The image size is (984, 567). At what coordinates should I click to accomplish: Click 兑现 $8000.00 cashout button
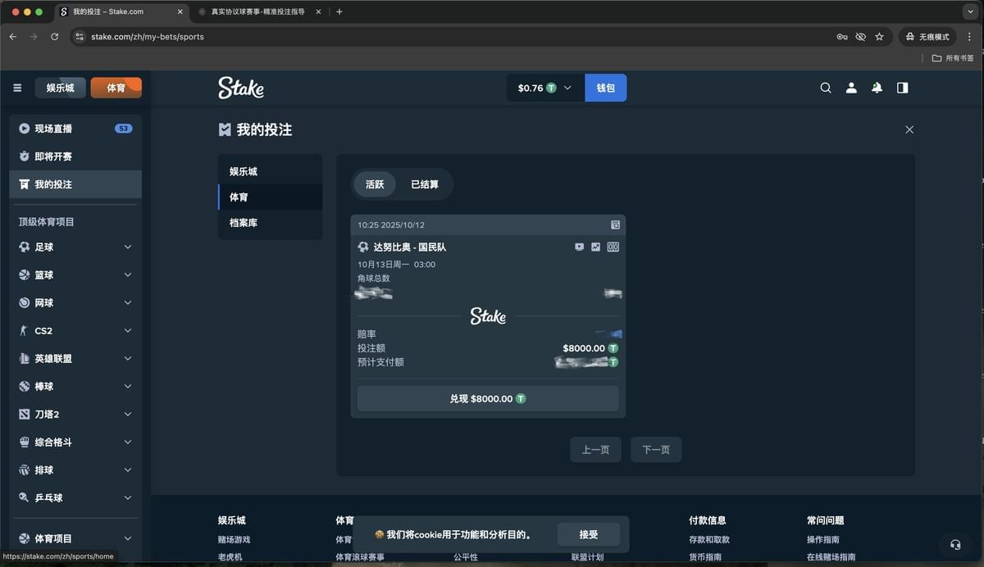488,398
